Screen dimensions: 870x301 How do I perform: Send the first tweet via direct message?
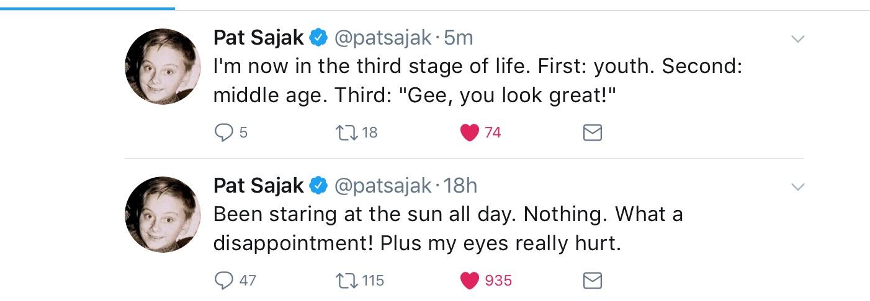pos(593,133)
